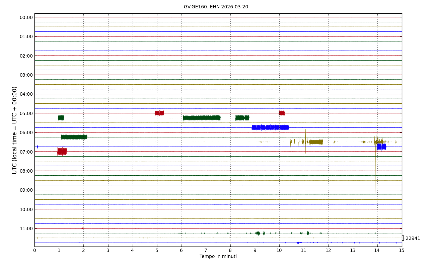Screen dimensions: 432x274
Task: Click the green event near minute 9 below 11:00
Action: [x=258, y=233]
